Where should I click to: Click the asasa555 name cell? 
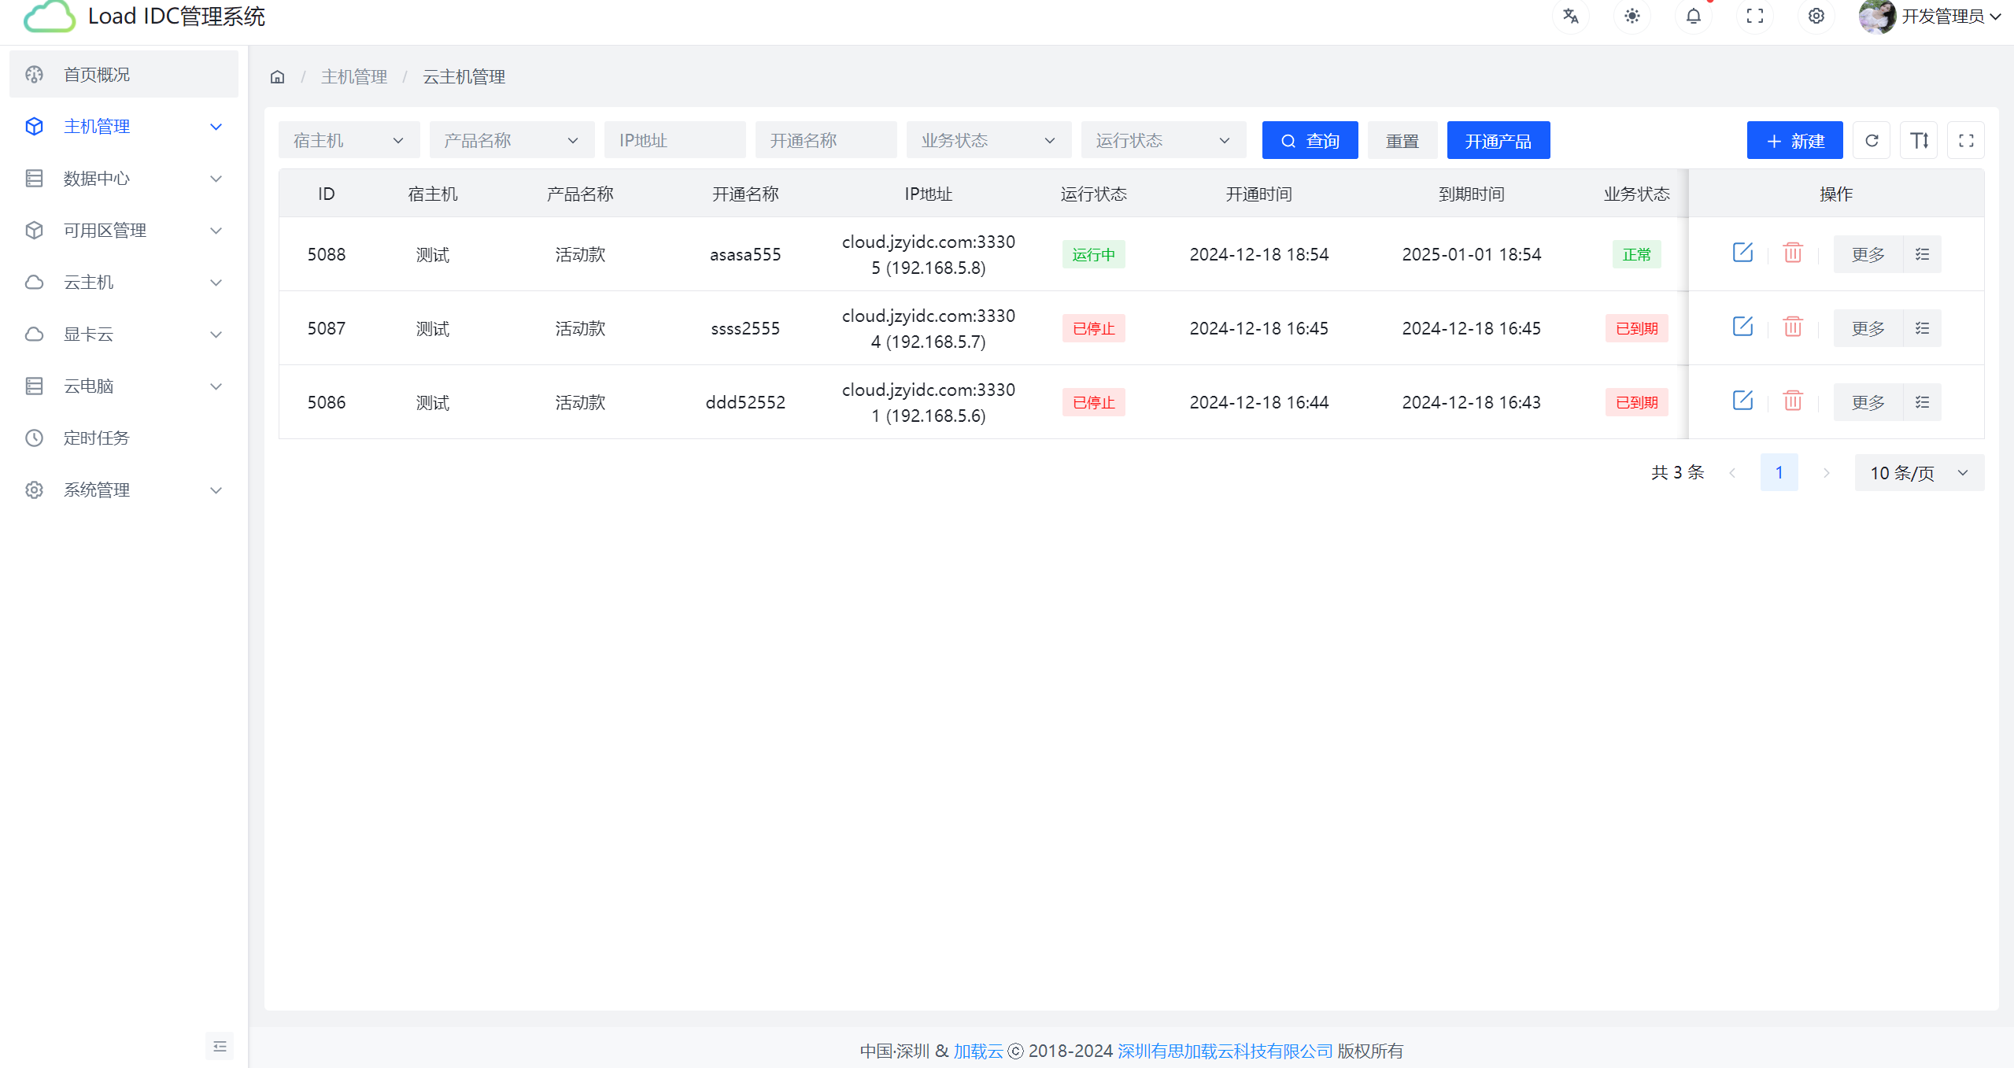[x=745, y=254]
